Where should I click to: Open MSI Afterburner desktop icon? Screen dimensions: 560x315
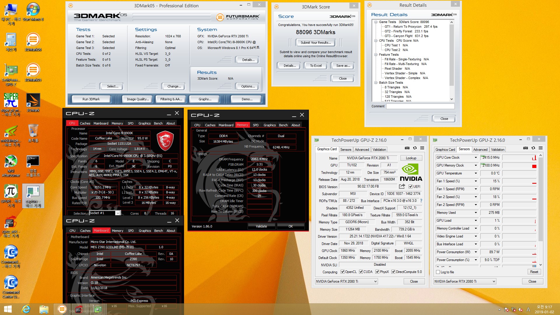(x=11, y=166)
